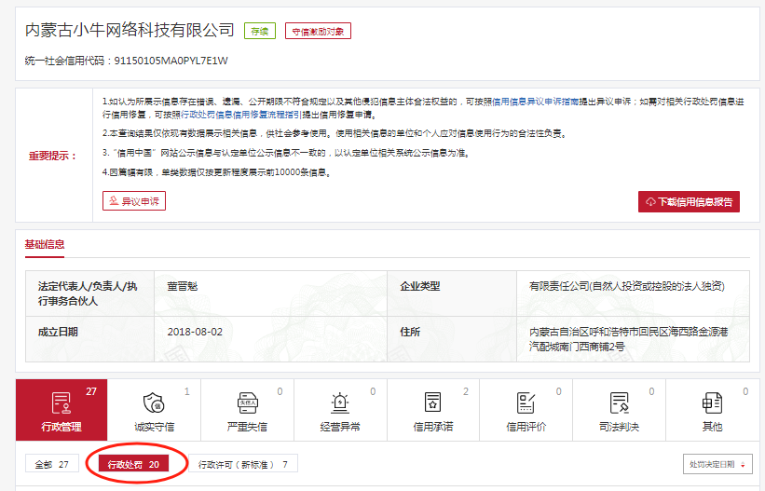Switch to the 全部 27 filter
Image resolution: width=765 pixels, height=491 pixels.
click(x=52, y=464)
